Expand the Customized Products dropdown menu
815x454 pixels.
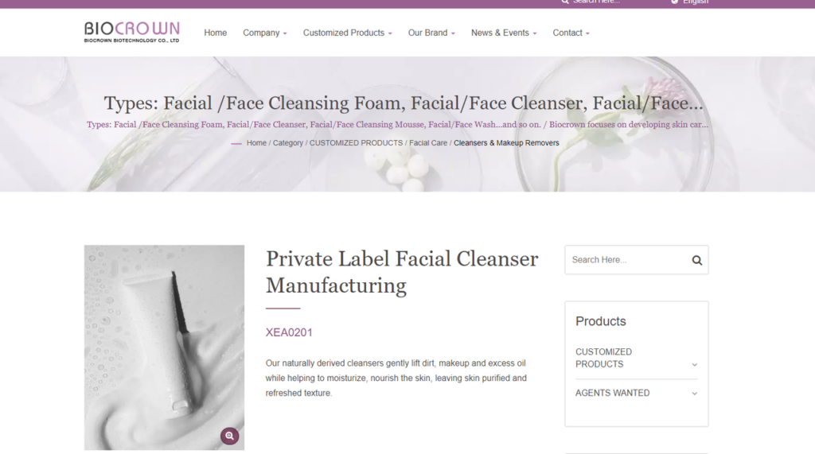pyautogui.click(x=347, y=33)
